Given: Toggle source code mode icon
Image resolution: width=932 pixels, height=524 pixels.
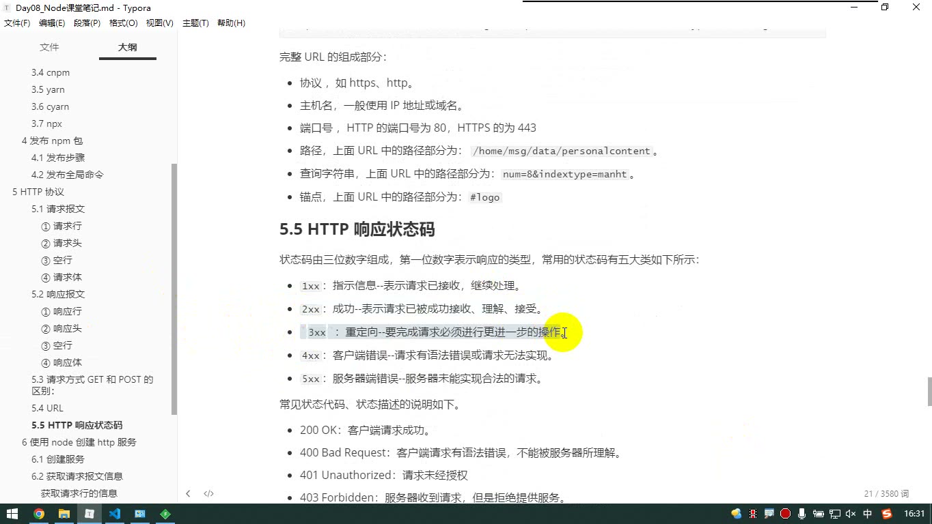Looking at the screenshot, I should 209,493.
